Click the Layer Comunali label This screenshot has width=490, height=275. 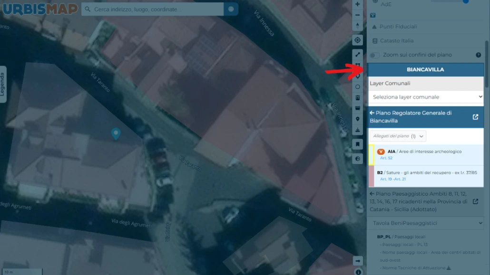390,83
